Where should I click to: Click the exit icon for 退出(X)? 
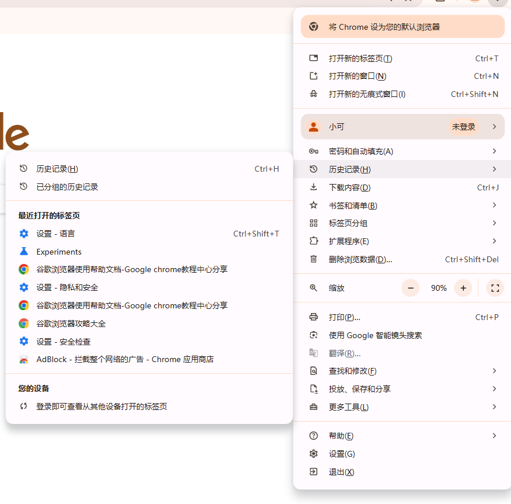pos(313,472)
